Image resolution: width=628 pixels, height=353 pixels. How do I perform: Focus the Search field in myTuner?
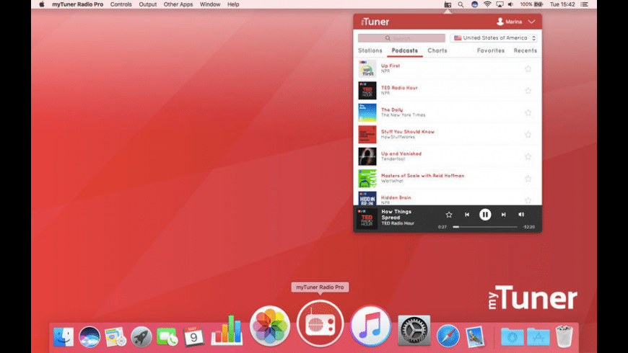point(401,38)
